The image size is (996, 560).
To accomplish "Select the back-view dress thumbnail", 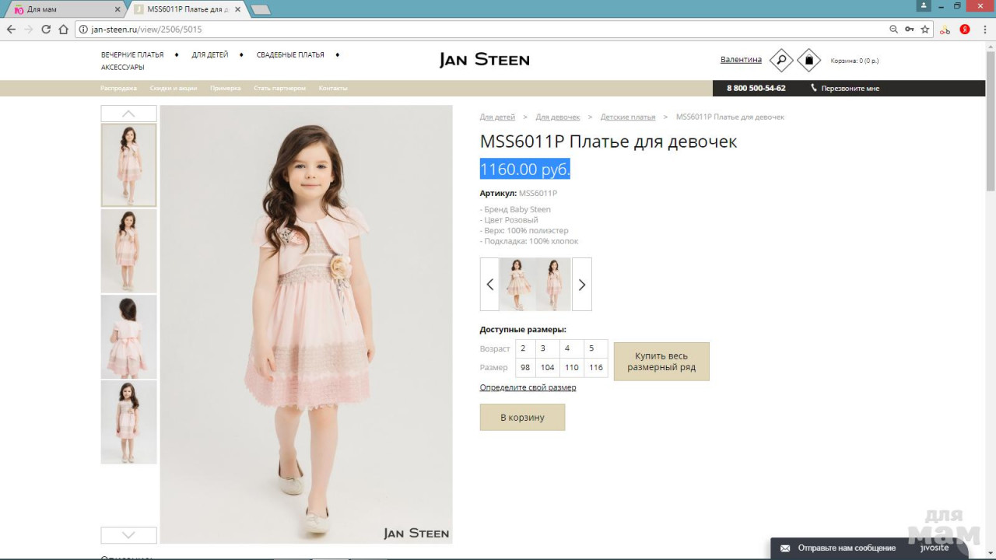I will point(128,336).
